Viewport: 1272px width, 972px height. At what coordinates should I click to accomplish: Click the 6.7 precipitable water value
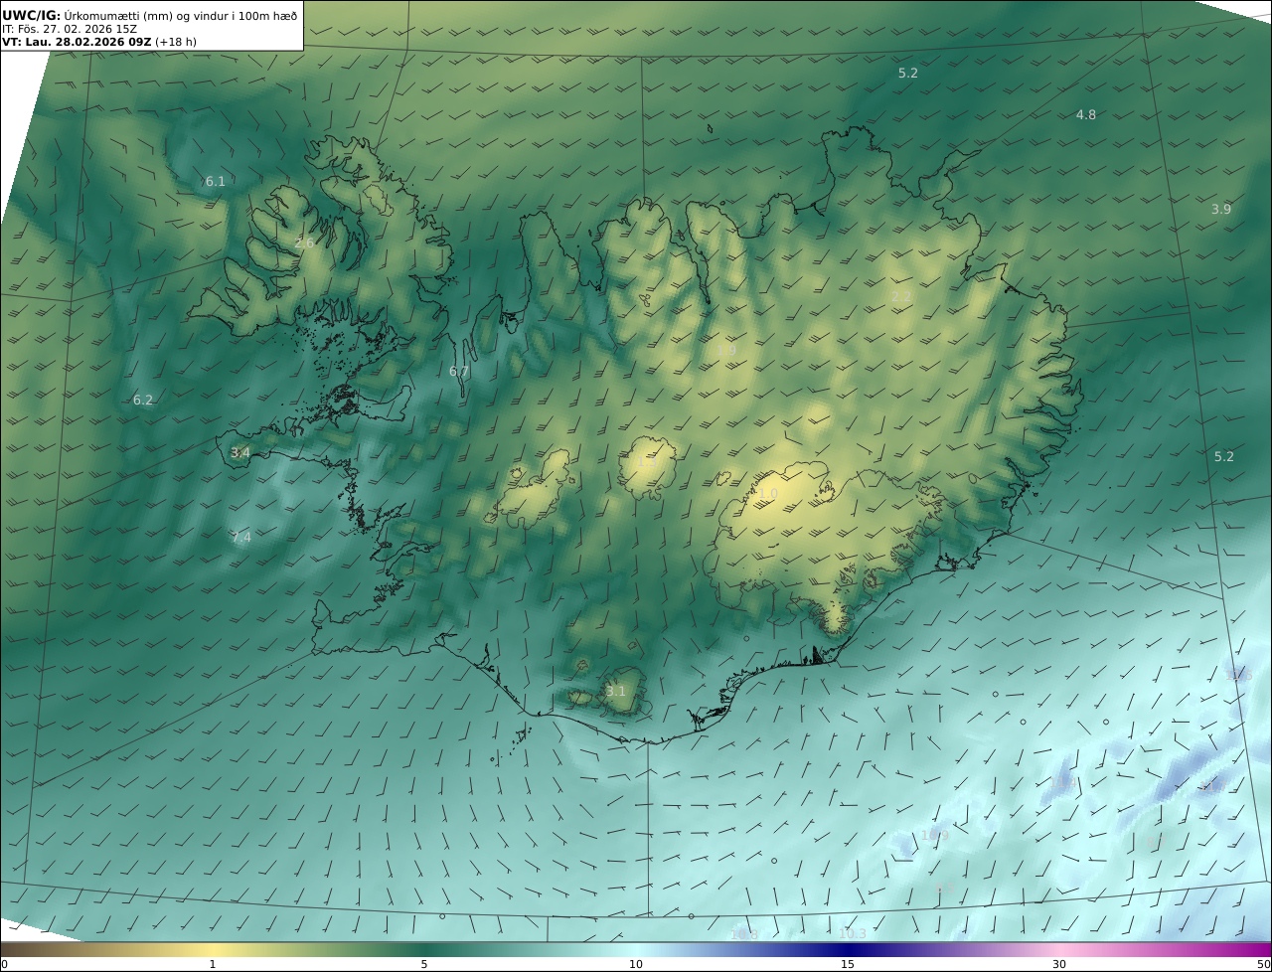pyautogui.click(x=458, y=372)
